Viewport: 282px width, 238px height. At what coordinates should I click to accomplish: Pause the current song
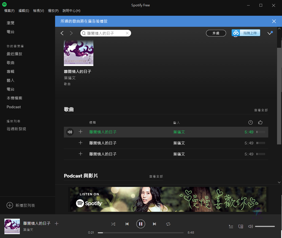[141, 224]
